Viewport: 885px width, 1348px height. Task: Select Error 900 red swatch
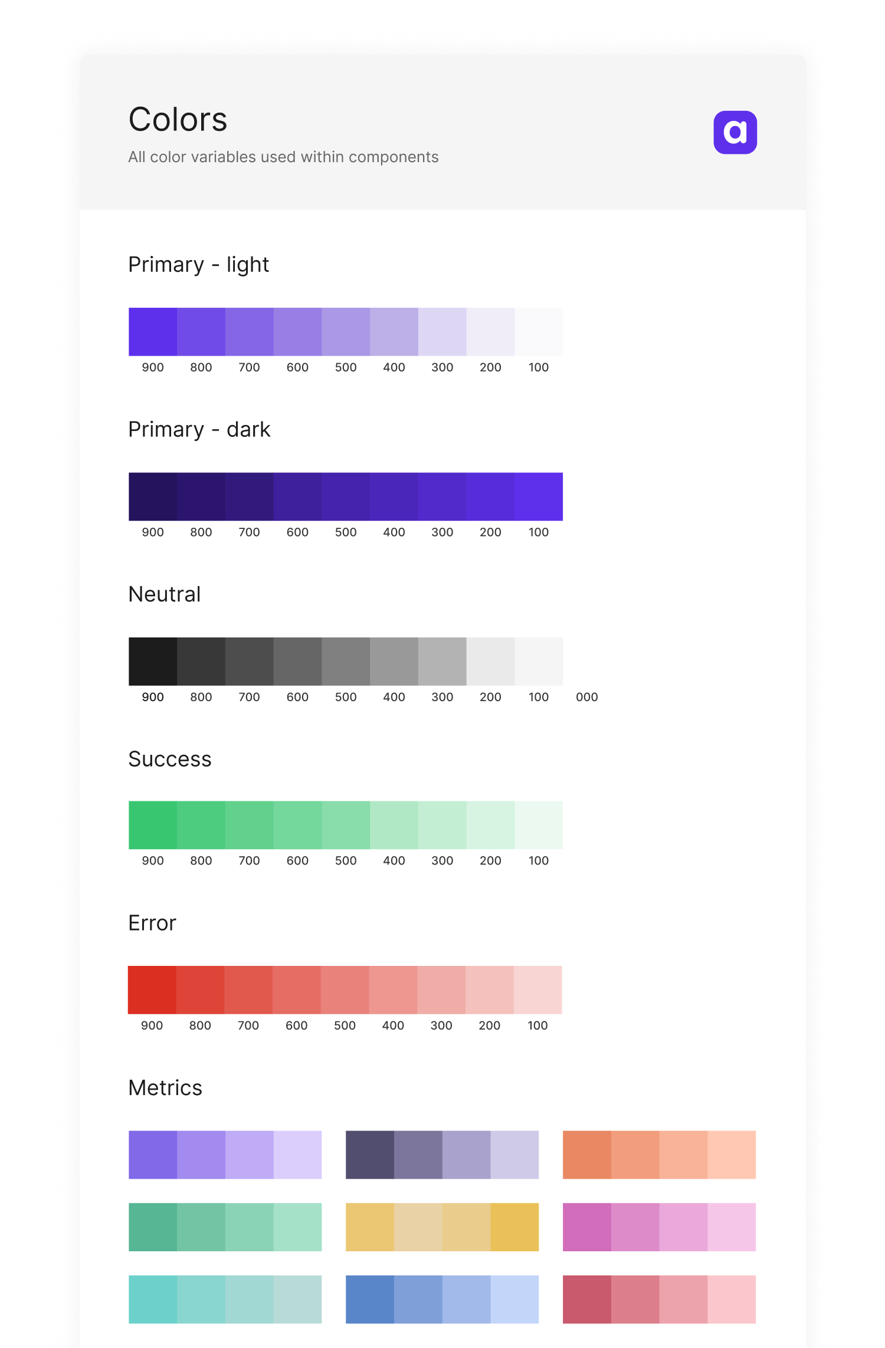152,989
